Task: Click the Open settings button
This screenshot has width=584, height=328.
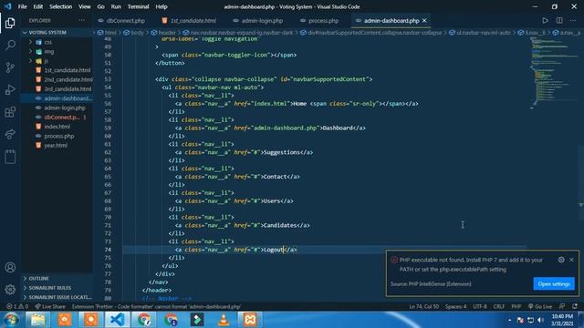Action: point(554,283)
